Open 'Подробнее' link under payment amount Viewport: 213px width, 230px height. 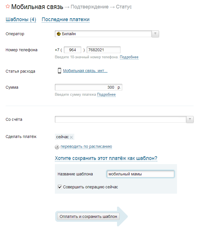[x=106, y=95]
